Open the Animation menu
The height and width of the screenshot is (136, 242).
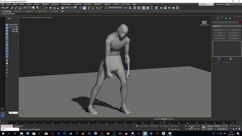[55, 4]
